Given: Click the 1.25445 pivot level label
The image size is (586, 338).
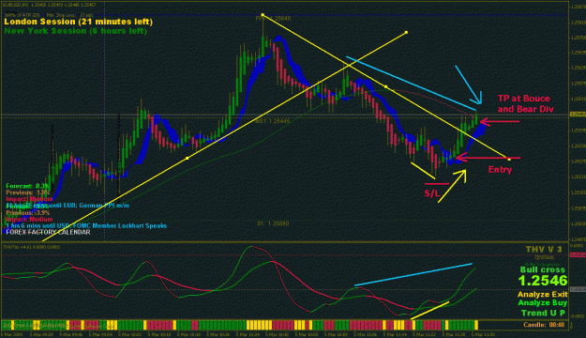Looking at the screenshot, I should tap(273, 121).
